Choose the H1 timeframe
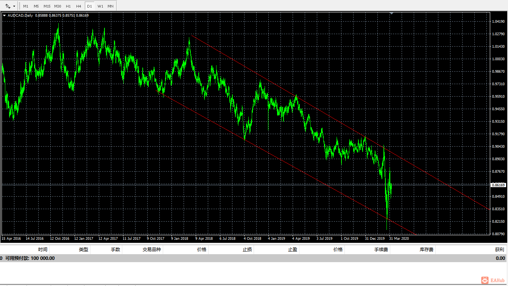The height and width of the screenshot is (286, 508). click(68, 6)
